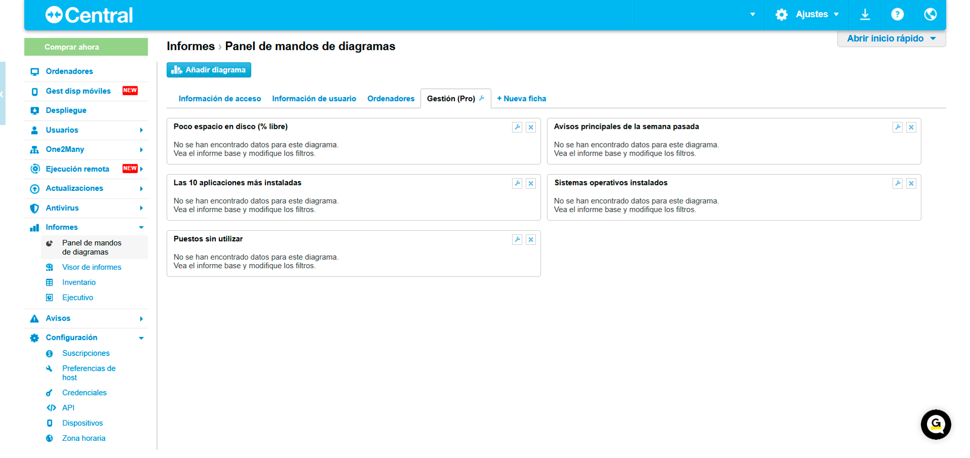Switch to the Información de usuario tab

314,98
